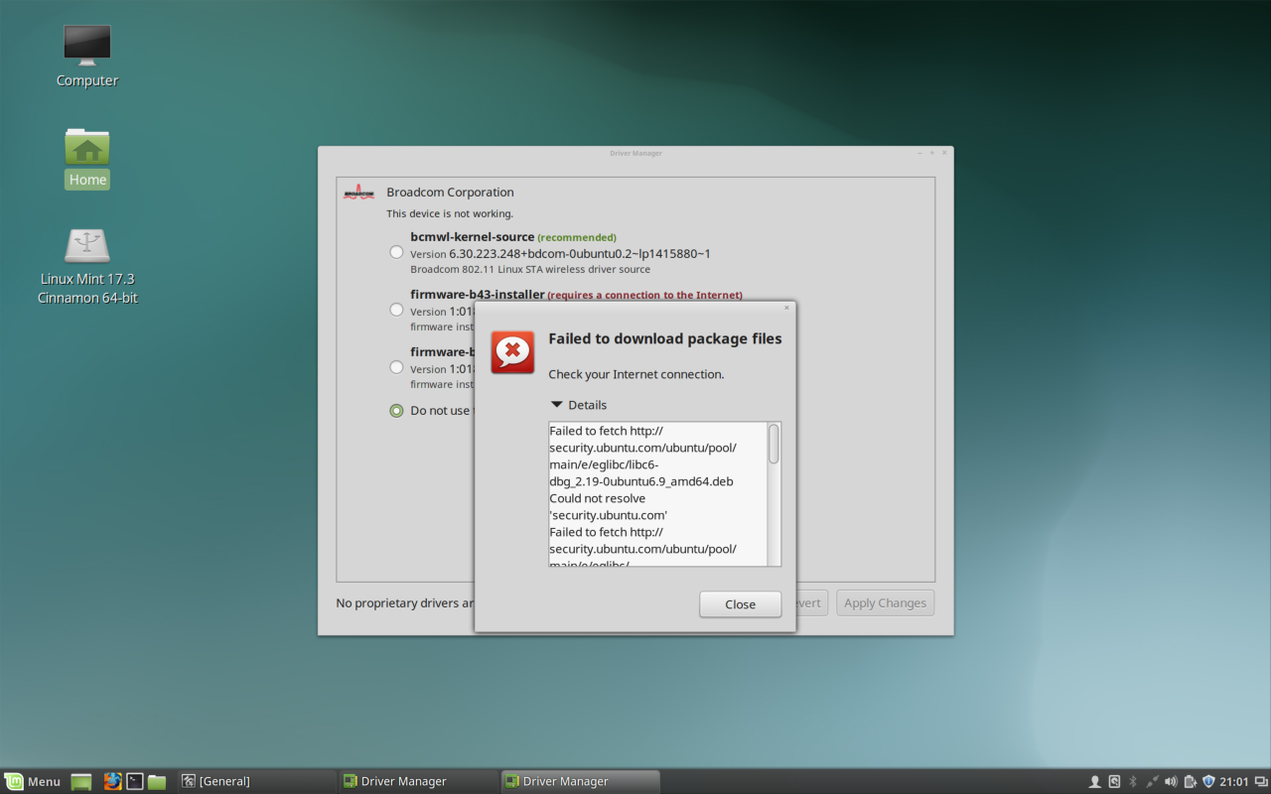The width and height of the screenshot is (1271, 794).
Task: Click the 'No proprietary drivers' status text
Action: coord(405,602)
